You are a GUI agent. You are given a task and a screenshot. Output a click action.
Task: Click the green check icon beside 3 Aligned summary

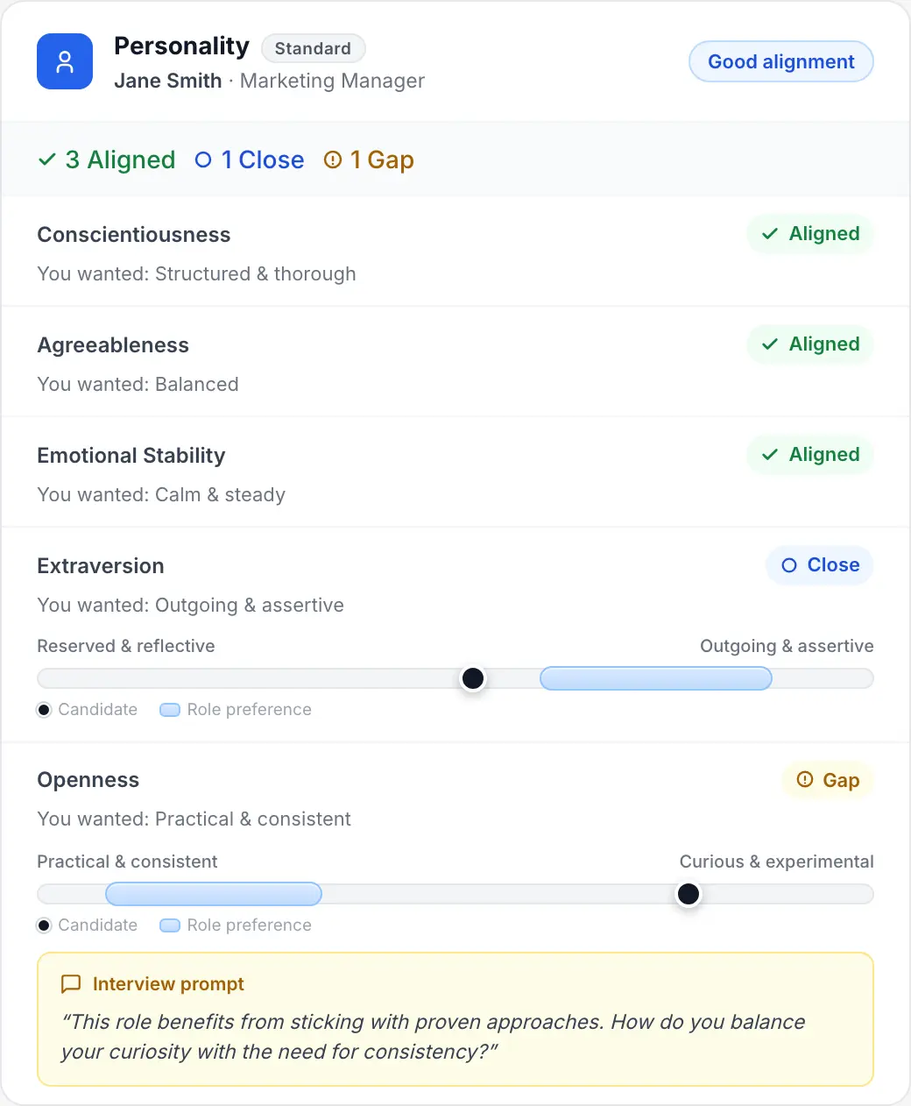(47, 160)
